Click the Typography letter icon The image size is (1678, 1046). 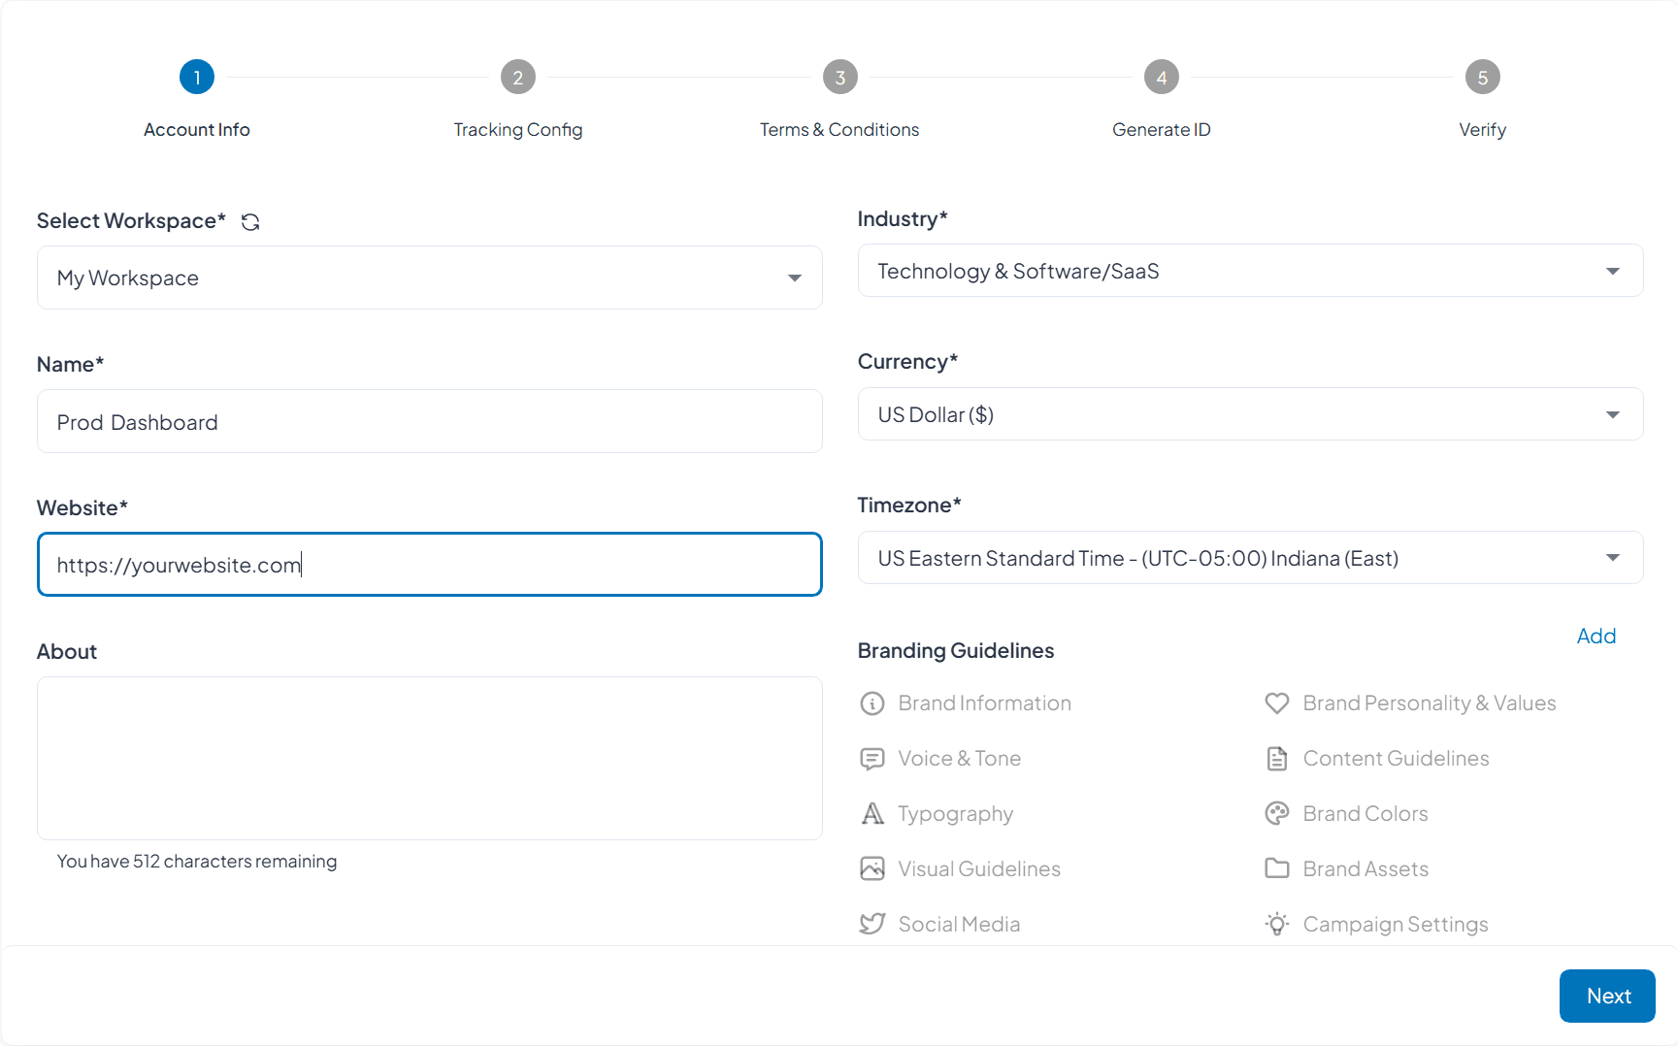coord(872,814)
